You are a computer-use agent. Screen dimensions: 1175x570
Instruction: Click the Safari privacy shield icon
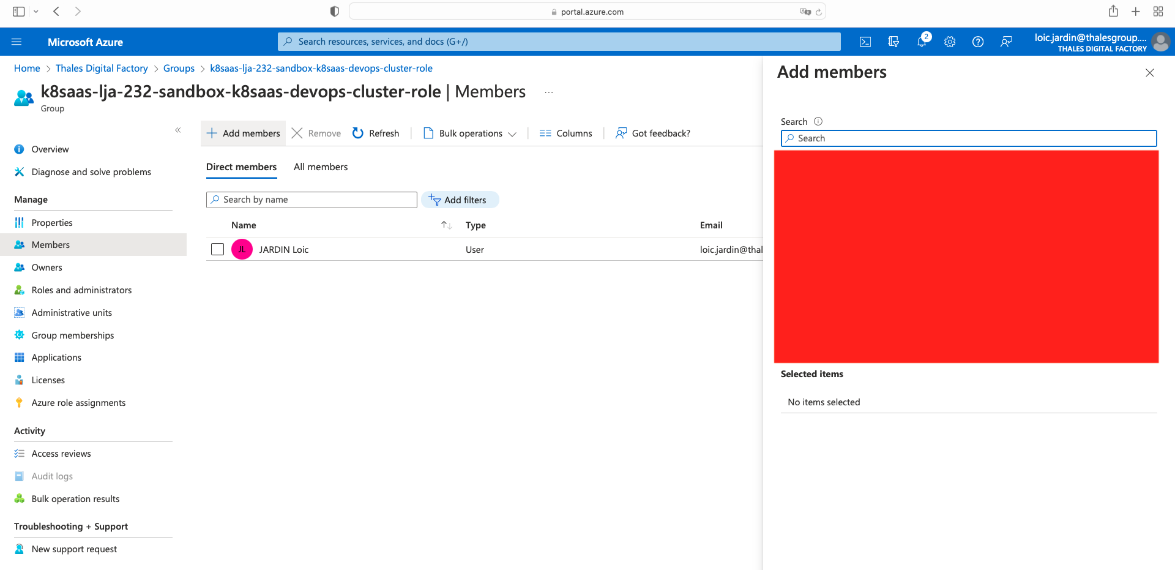pos(334,12)
